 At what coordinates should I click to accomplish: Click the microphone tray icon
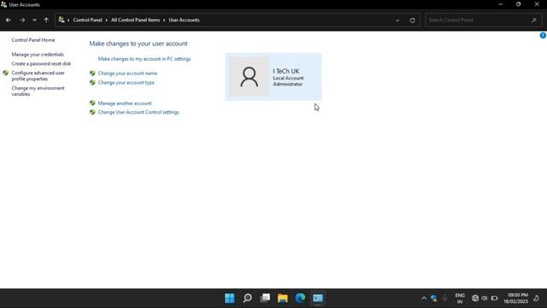pos(444,299)
